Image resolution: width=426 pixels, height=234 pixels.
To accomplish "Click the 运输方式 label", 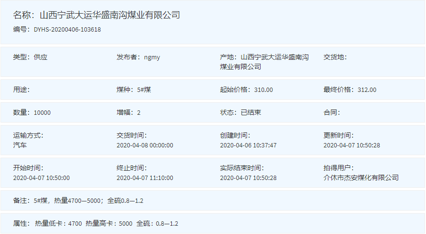I will pos(28,135).
